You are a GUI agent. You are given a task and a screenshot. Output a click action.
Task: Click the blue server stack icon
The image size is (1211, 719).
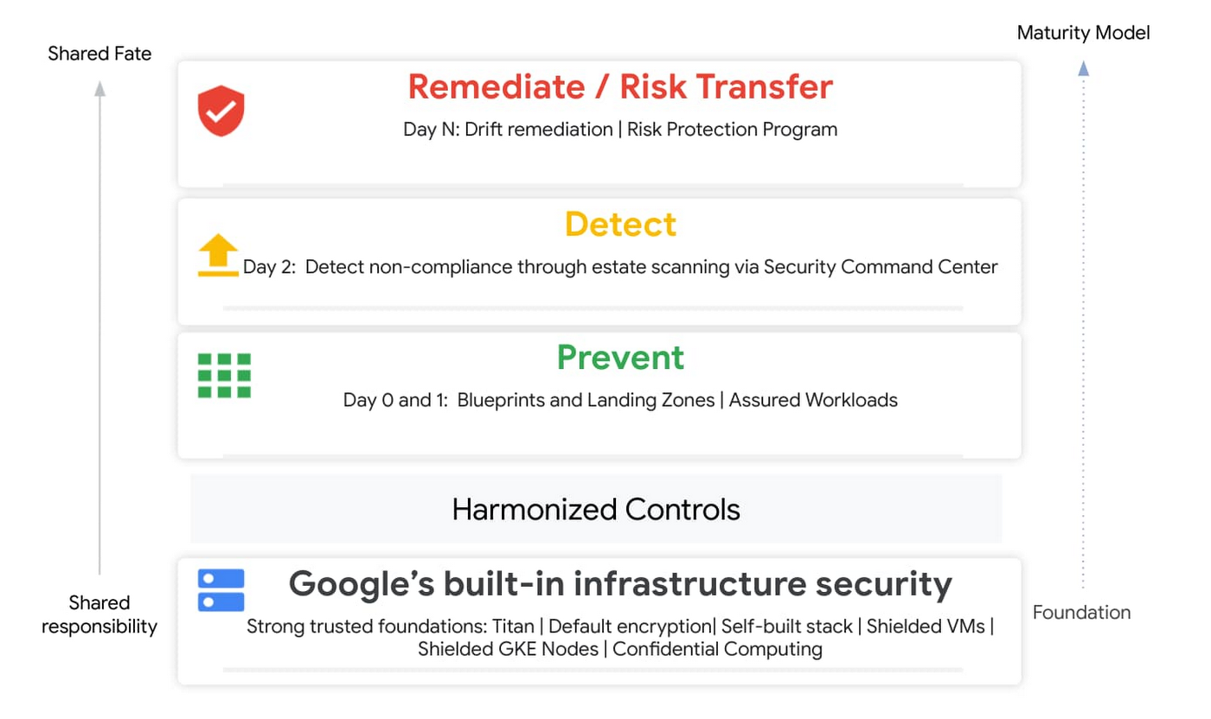(221, 590)
